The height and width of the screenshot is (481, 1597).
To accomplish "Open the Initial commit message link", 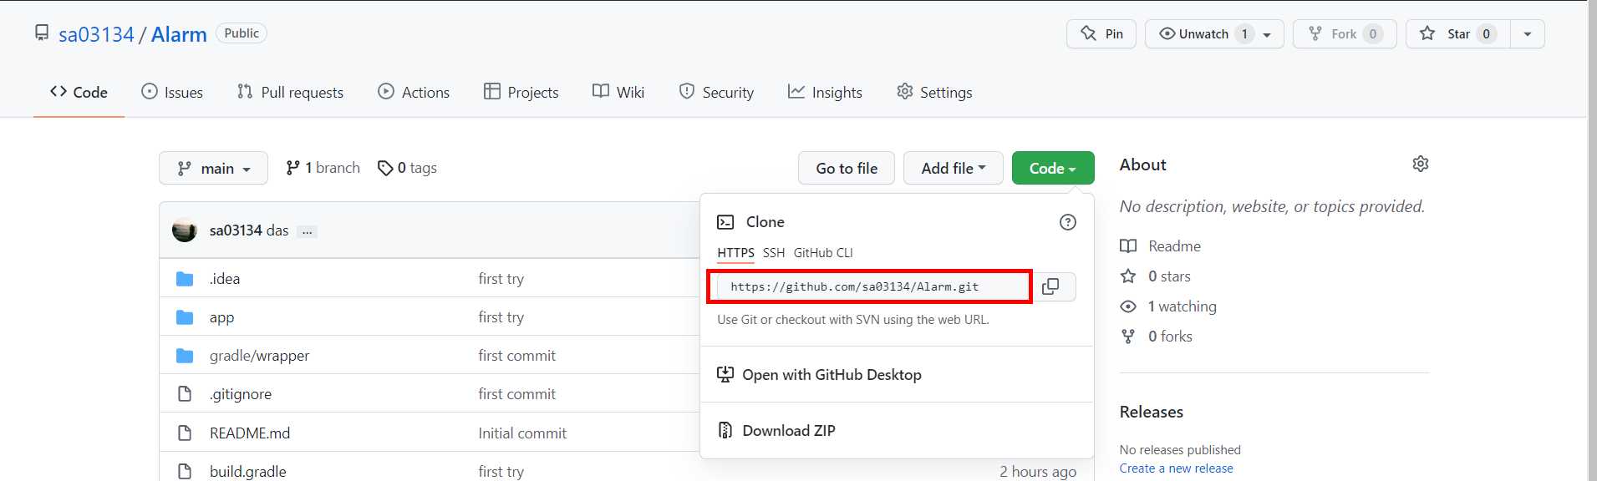I will coord(522,433).
